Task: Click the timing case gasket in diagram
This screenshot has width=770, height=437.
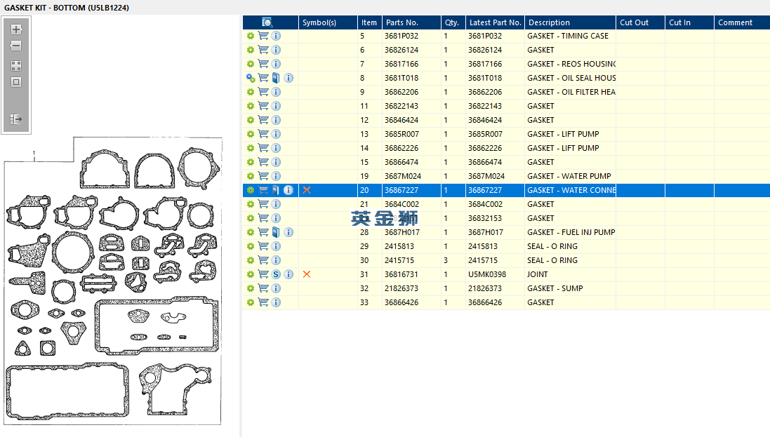Action: [x=175, y=389]
